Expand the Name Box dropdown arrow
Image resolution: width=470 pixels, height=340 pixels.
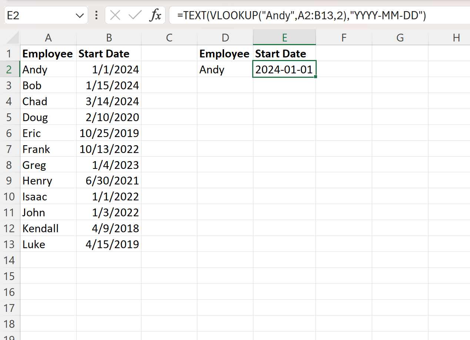tap(79, 16)
